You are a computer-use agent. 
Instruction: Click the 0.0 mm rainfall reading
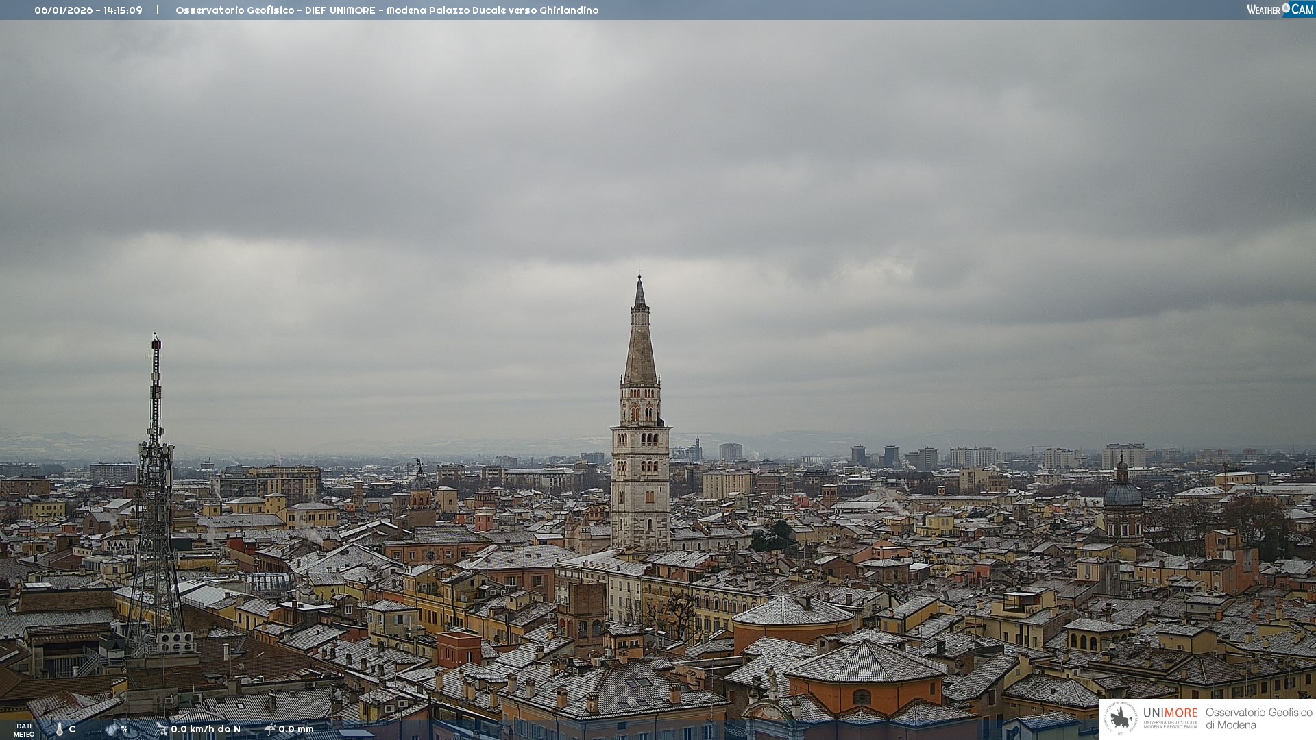pos(296,729)
